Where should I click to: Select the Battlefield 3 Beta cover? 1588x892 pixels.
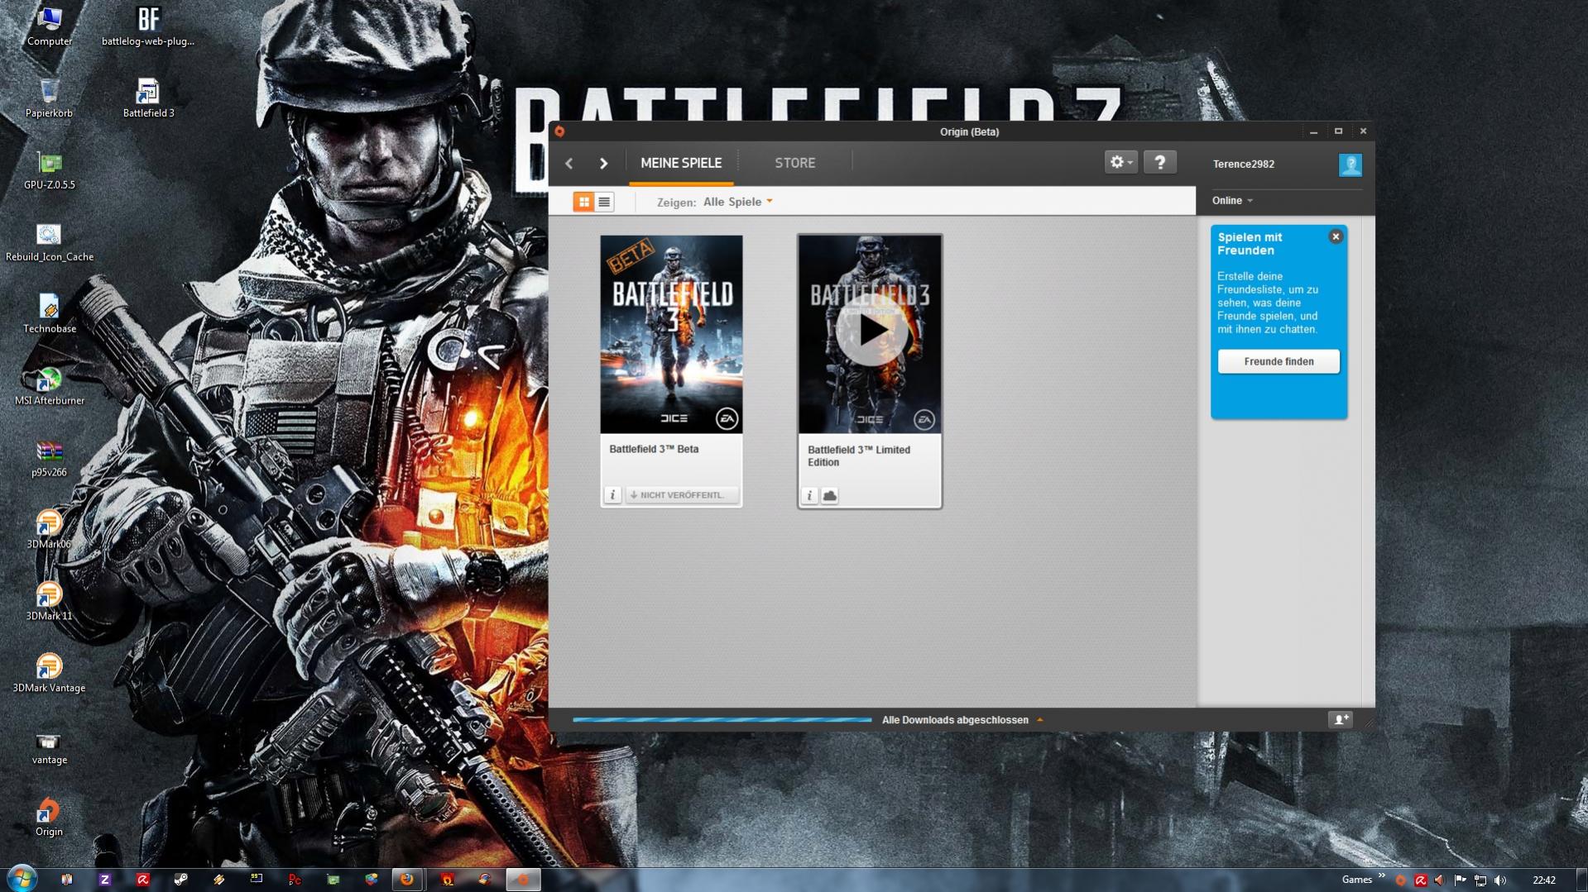pos(671,334)
